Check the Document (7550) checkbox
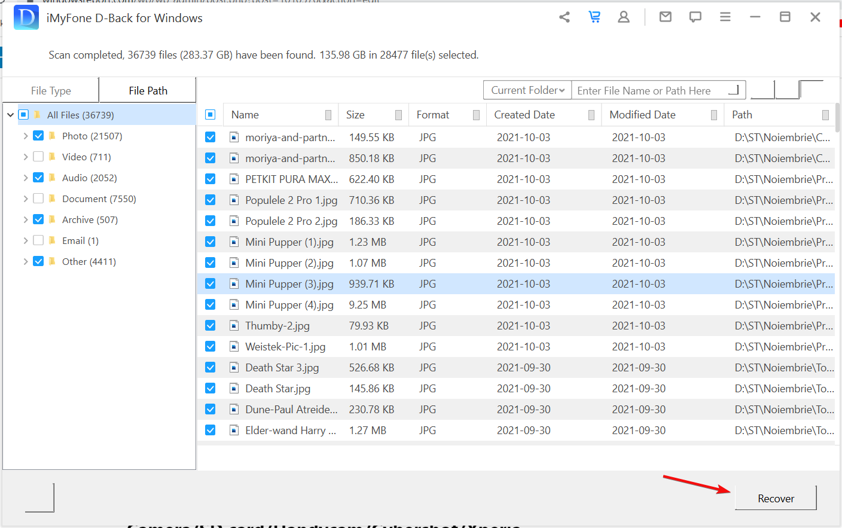The height and width of the screenshot is (528, 842). (x=38, y=199)
